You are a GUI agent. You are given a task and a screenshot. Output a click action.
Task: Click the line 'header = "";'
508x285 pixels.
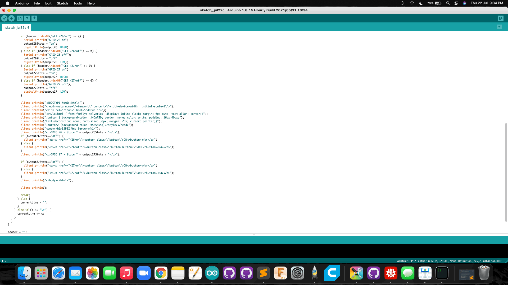tap(17, 232)
